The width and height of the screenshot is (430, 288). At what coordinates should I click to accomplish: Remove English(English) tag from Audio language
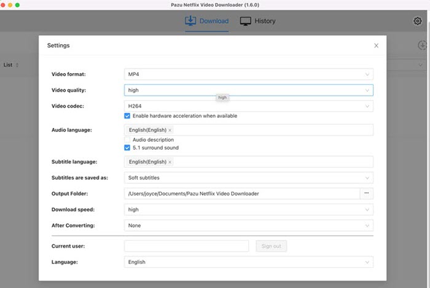(x=170, y=130)
